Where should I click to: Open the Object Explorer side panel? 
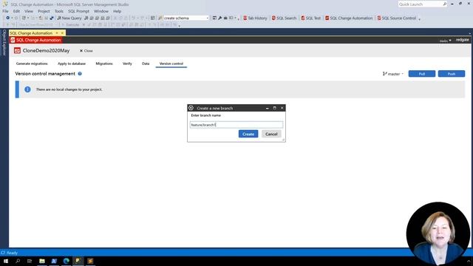click(x=4, y=43)
